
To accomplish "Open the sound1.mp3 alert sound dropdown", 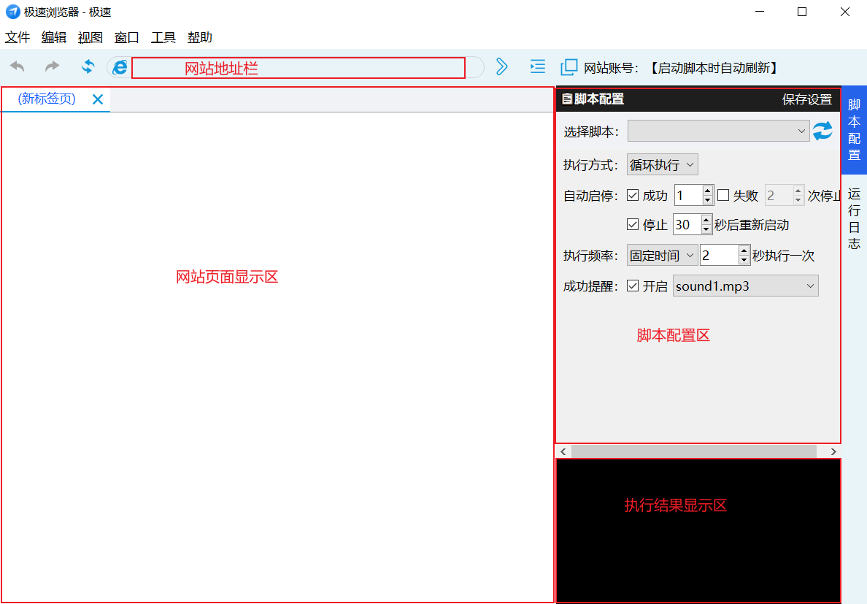I will pos(745,286).
